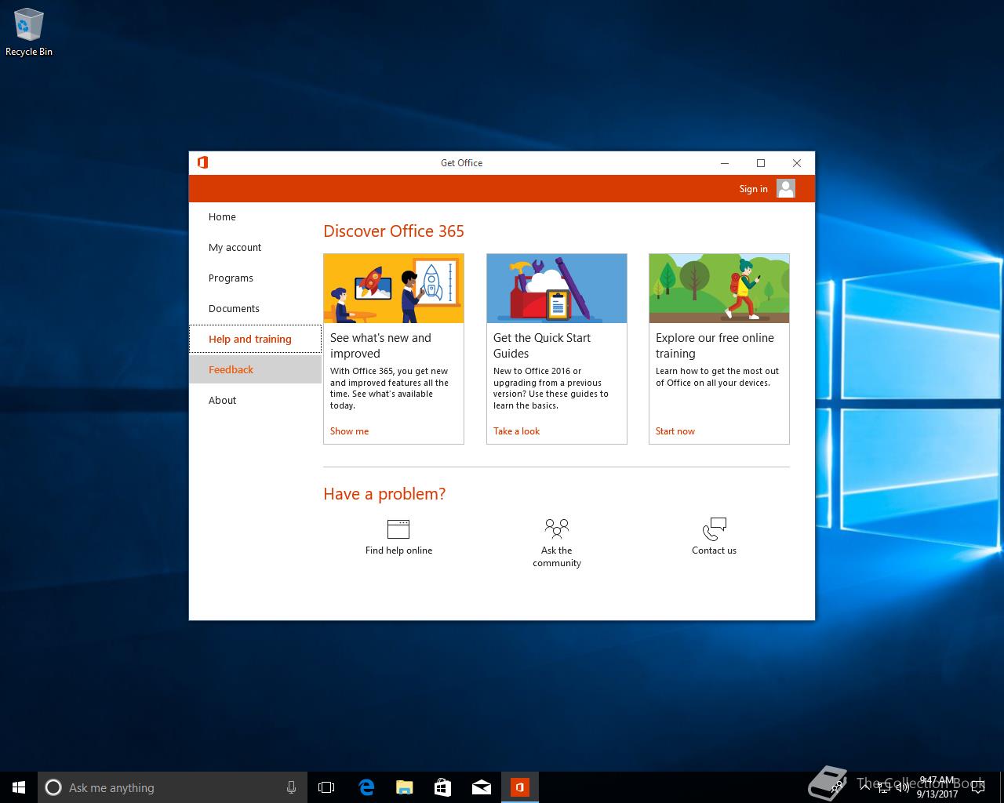Click Show me link
The height and width of the screenshot is (803, 1004).
click(349, 431)
